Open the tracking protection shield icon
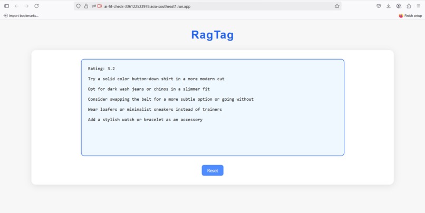 pyautogui.click(x=79, y=6)
